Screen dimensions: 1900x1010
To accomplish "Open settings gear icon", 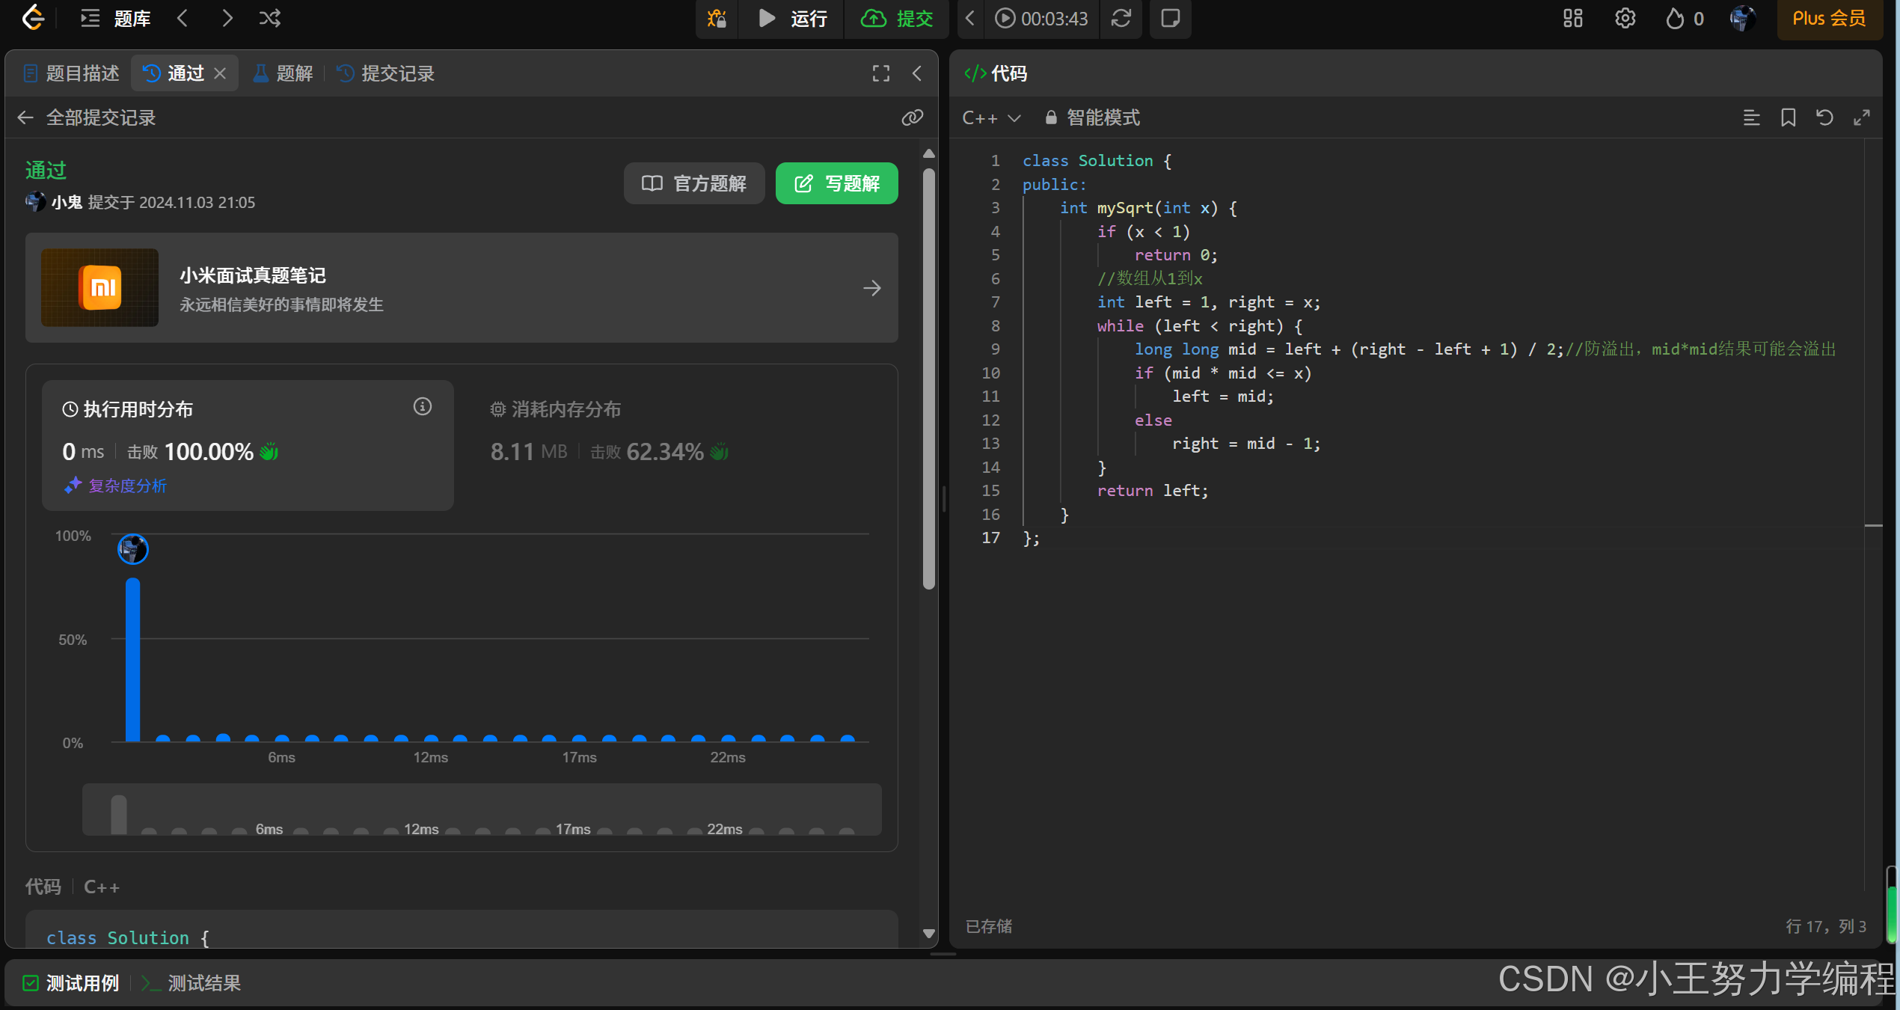I will tap(1625, 18).
